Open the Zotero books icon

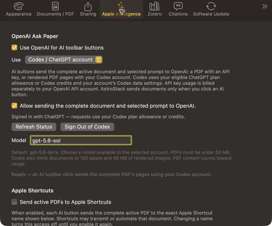(x=154, y=6)
